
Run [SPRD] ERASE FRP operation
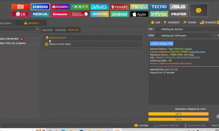click(x=93, y=38)
